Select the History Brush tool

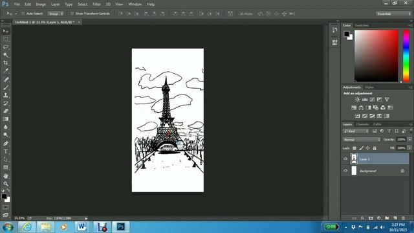[6, 104]
